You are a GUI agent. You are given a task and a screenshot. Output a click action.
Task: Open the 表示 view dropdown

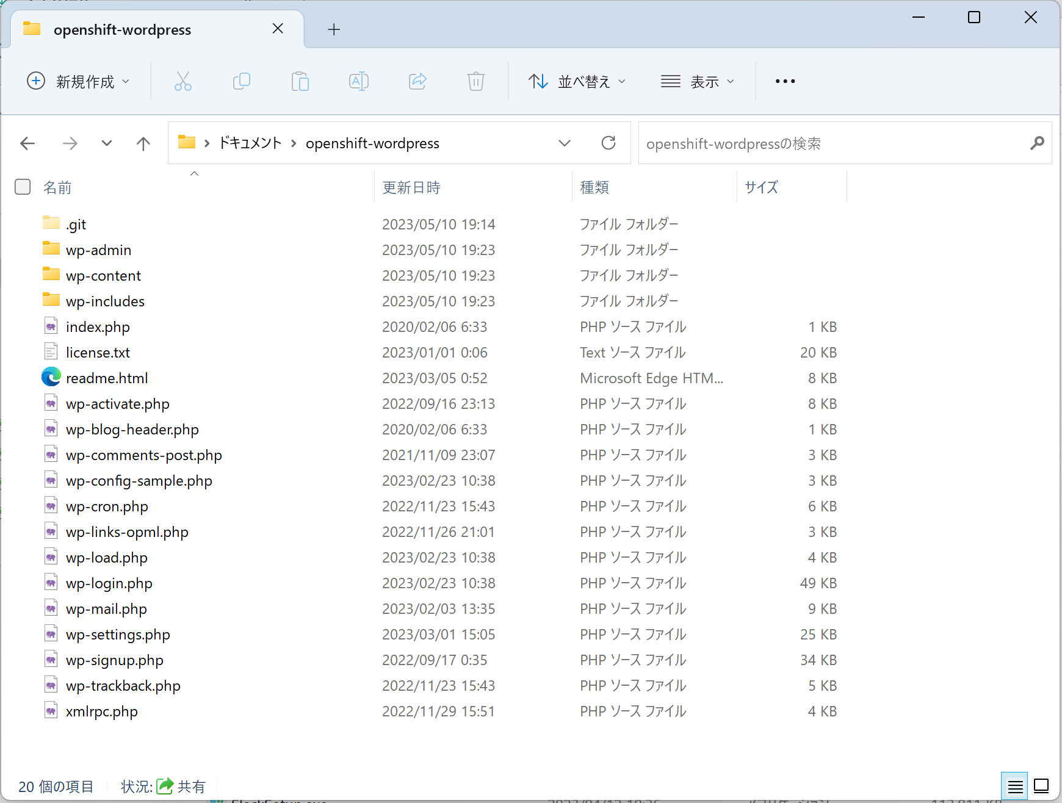click(698, 81)
